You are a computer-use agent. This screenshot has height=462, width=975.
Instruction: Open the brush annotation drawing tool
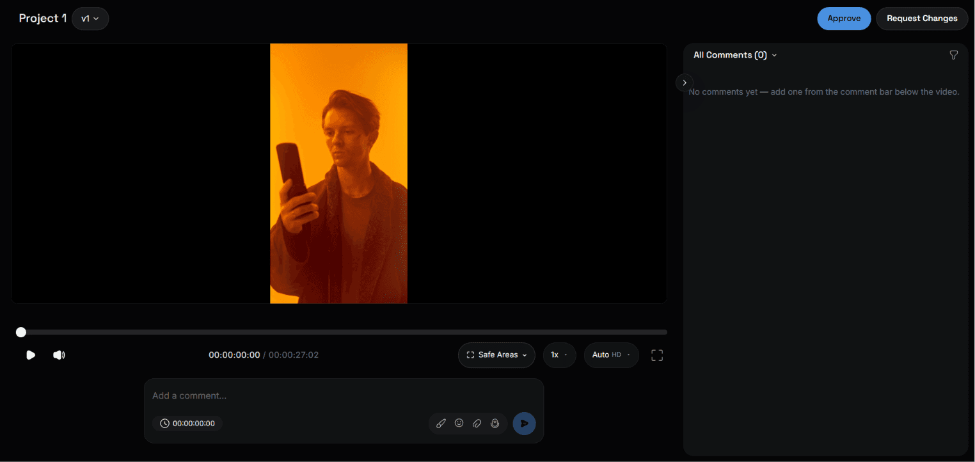tap(441, 424)
